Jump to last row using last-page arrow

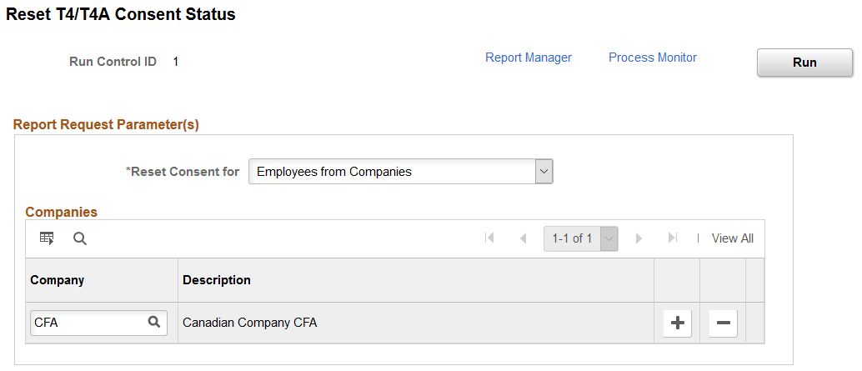(672, 238)
